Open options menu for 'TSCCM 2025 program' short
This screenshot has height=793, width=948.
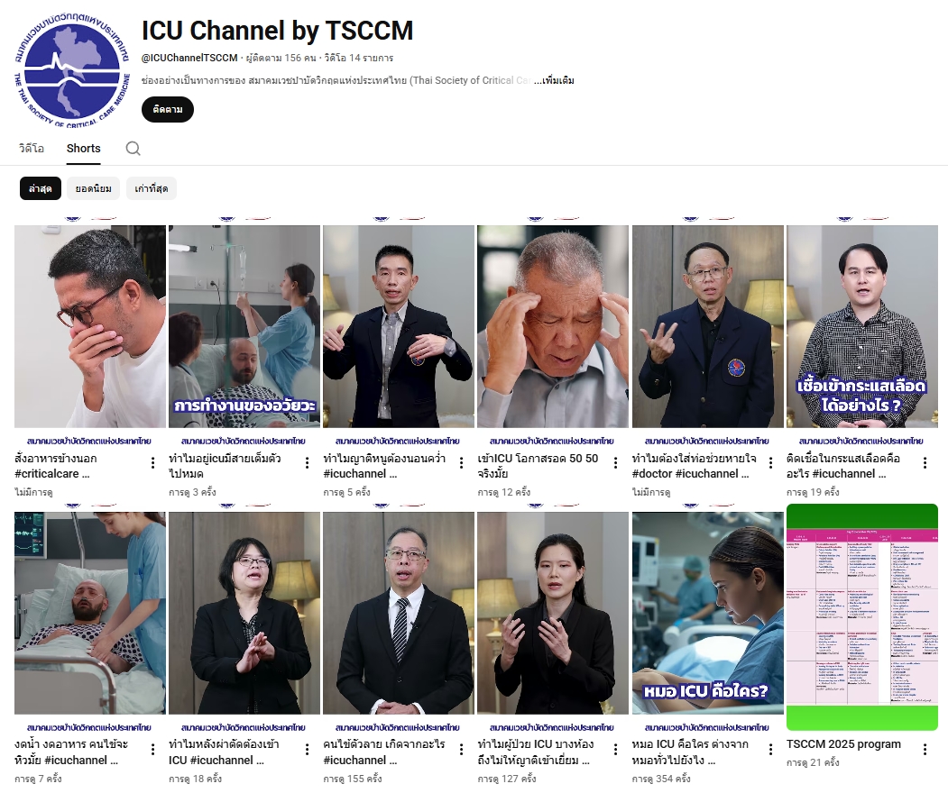(925, 749)
